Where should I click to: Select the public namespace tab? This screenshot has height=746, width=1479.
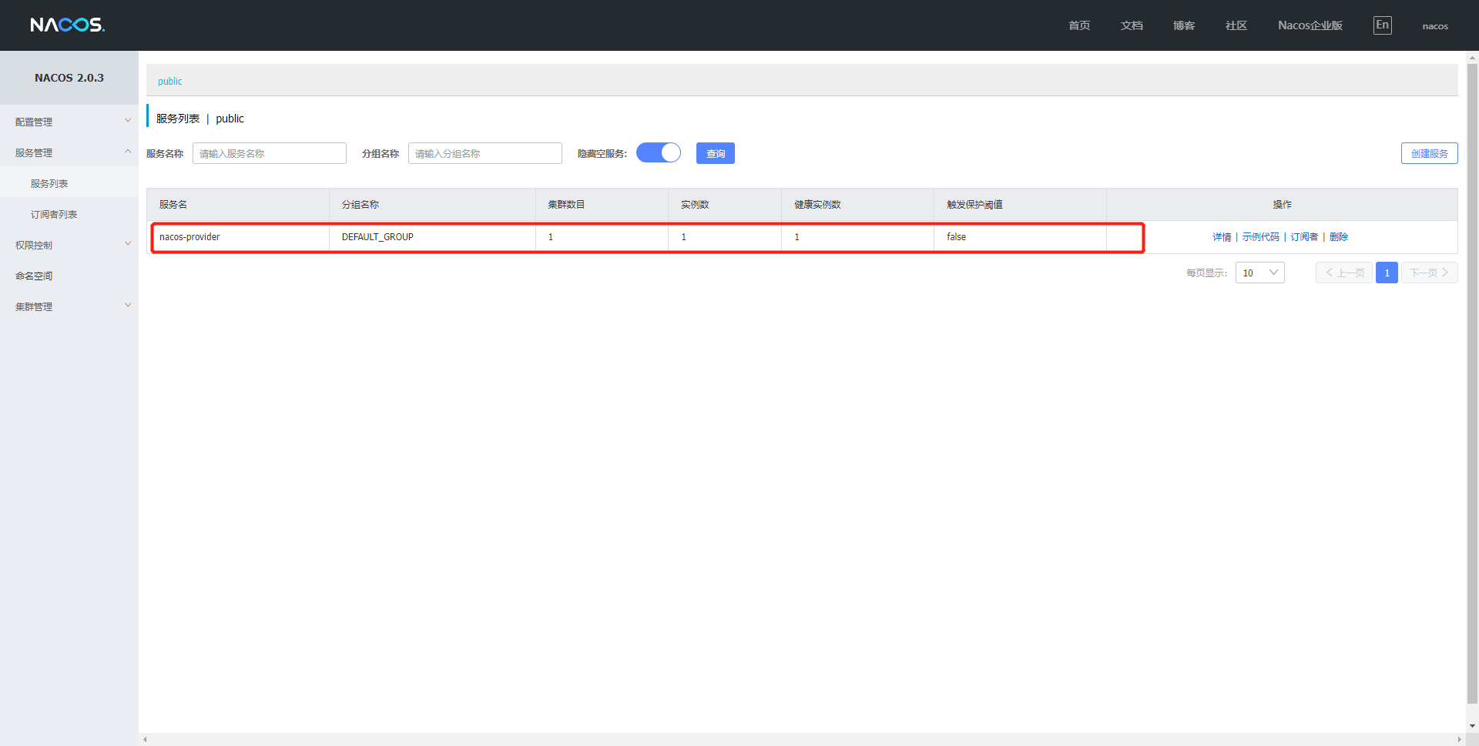[169, 81]
